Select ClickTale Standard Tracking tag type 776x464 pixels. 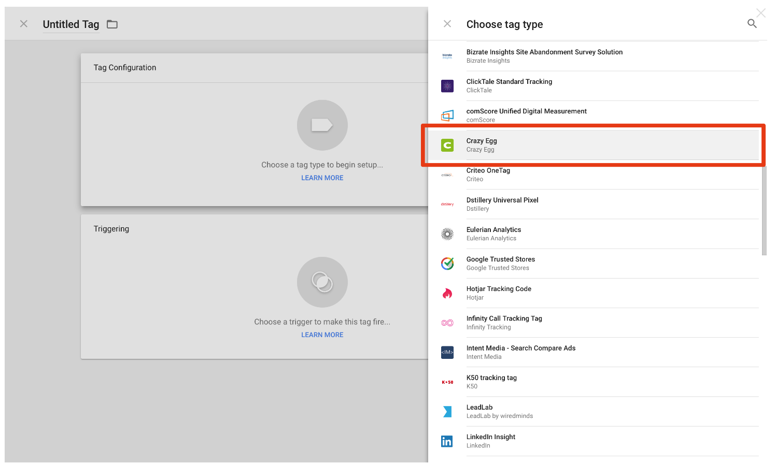[594, 86]
